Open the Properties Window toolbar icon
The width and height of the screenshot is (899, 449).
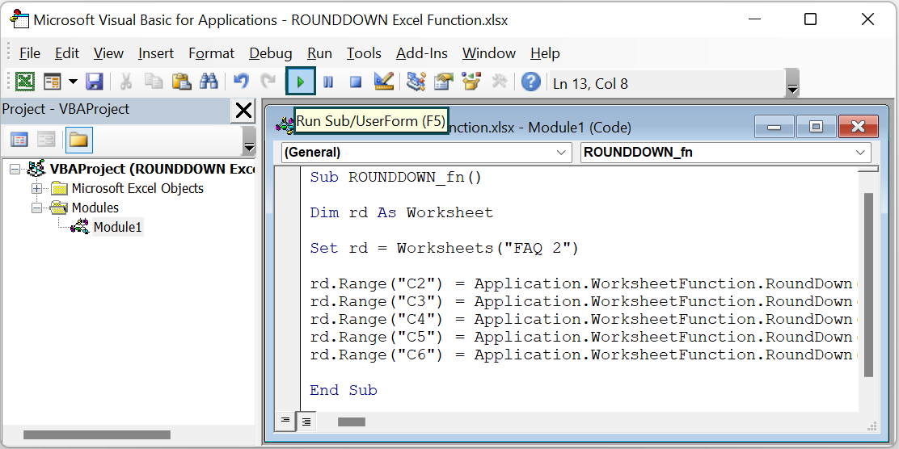pyautogui.click(x=443, y=82)
